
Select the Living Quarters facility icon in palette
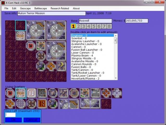(21, 93)
